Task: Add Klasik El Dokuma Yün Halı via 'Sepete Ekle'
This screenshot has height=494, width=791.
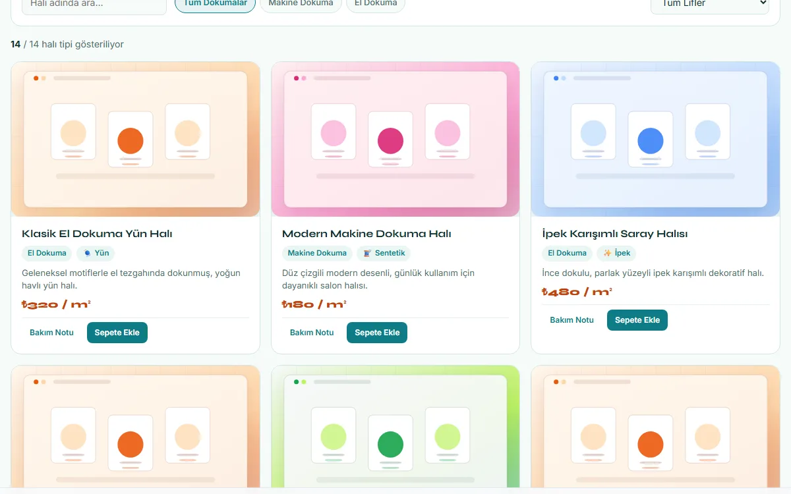Action: click(117, 333)
